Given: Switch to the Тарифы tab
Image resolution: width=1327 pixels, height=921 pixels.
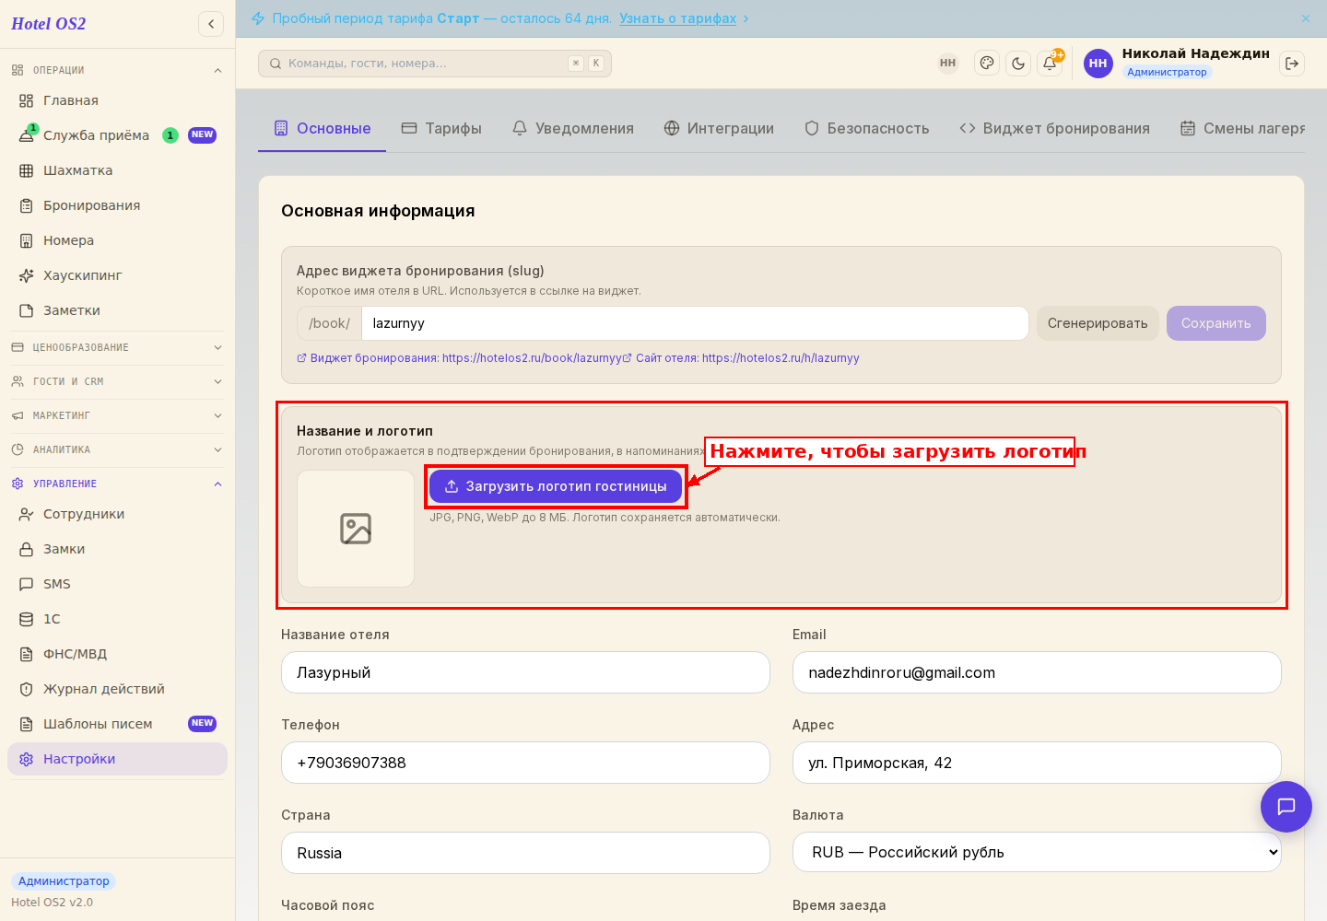Looking at the screenshot, I should point(441,128).
